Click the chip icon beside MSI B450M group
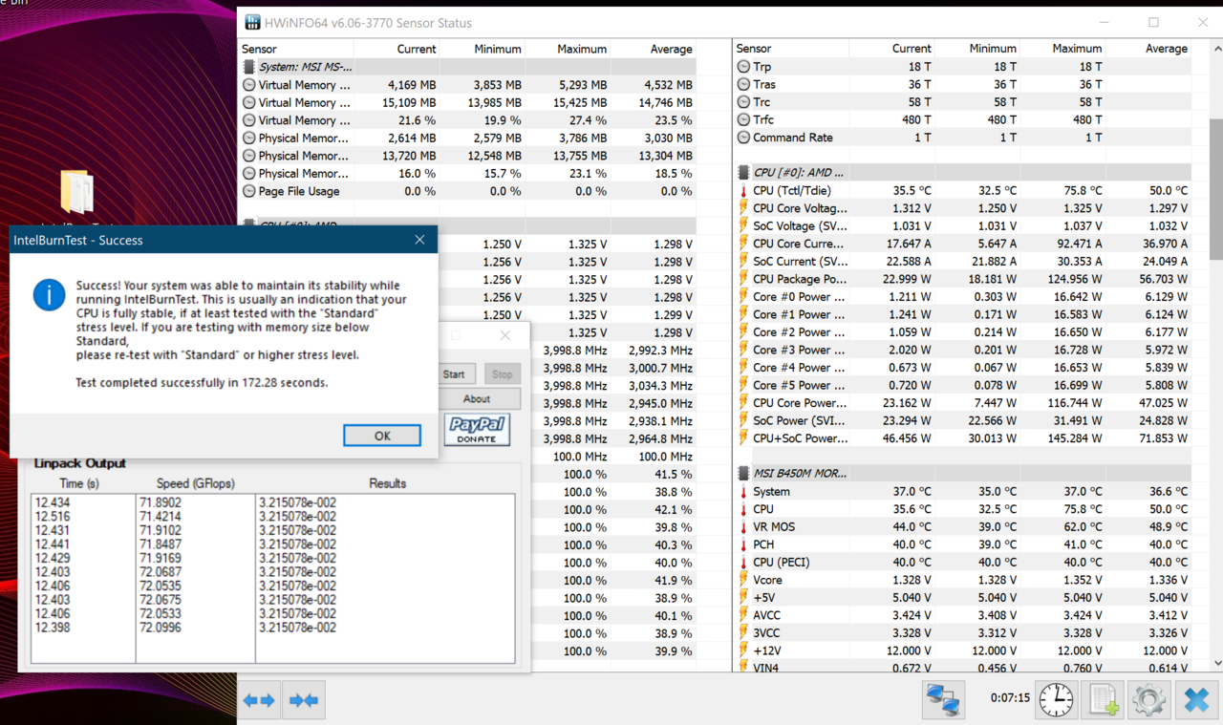Viewport: 1223px width, 725px height. [x=744, y=473]
